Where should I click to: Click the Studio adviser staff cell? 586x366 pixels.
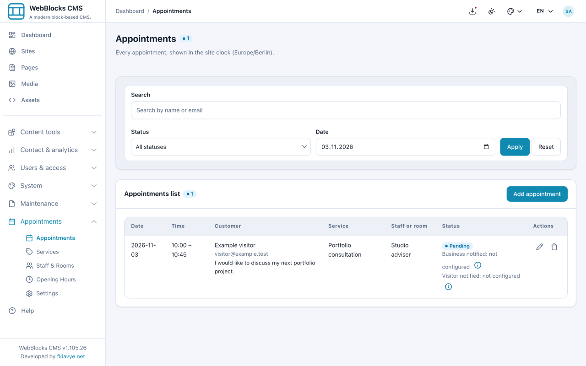click(x=401, y=250)
